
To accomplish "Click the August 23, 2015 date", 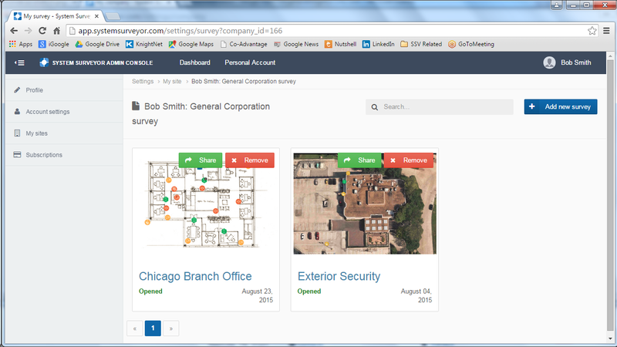I will click(x=257, y=295).
